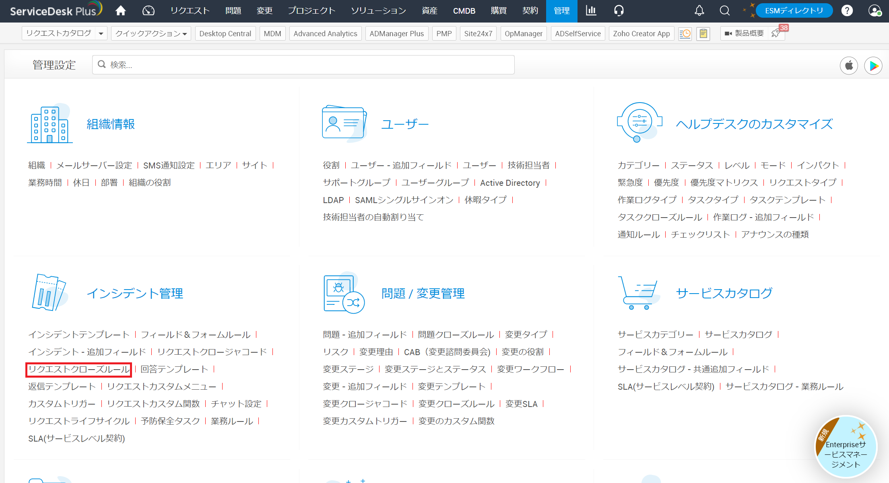Click the ESMディレクトリ button

(x=794, y=11)
